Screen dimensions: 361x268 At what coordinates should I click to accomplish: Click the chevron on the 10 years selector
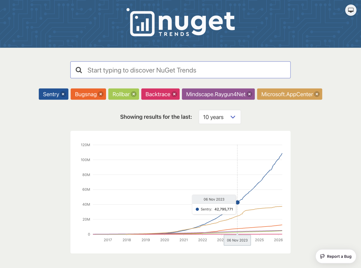tap(233, 117)
